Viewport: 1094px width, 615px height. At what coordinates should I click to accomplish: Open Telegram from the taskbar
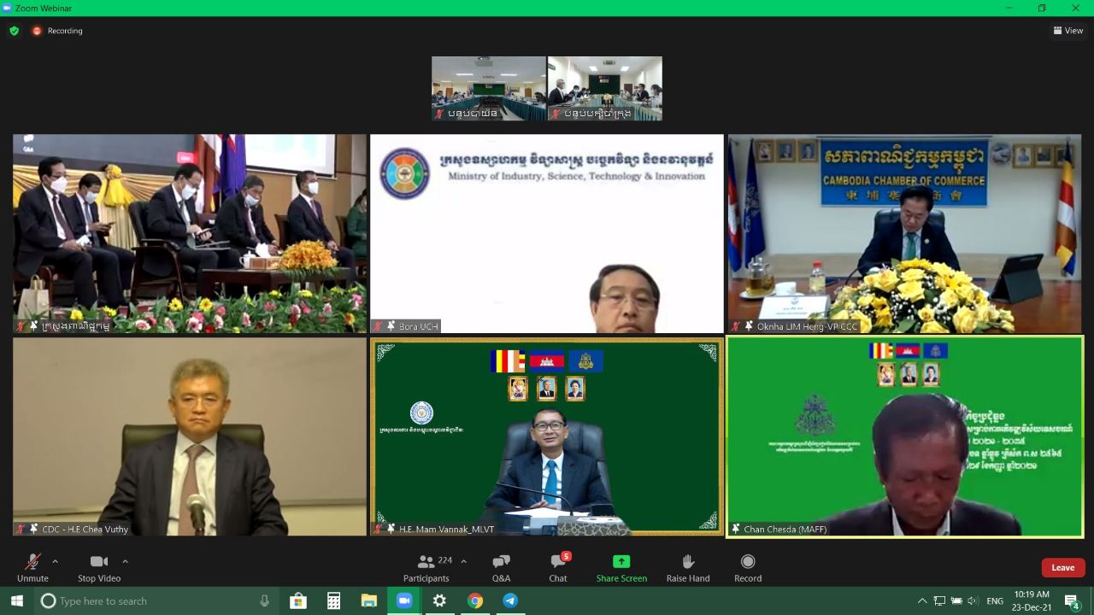coord(510,601)
